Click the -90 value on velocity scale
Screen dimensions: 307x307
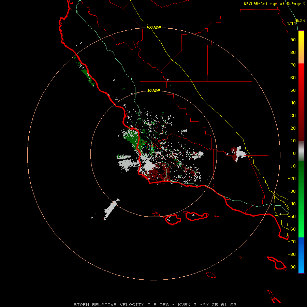(x=292, y=267)
